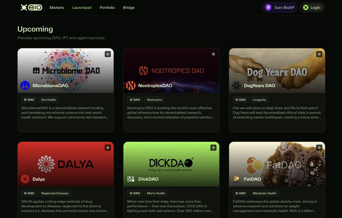The width and height of the screenshot is (342, 218).
Task: Click the DogYears DAO card title
Action: [260, 86]
